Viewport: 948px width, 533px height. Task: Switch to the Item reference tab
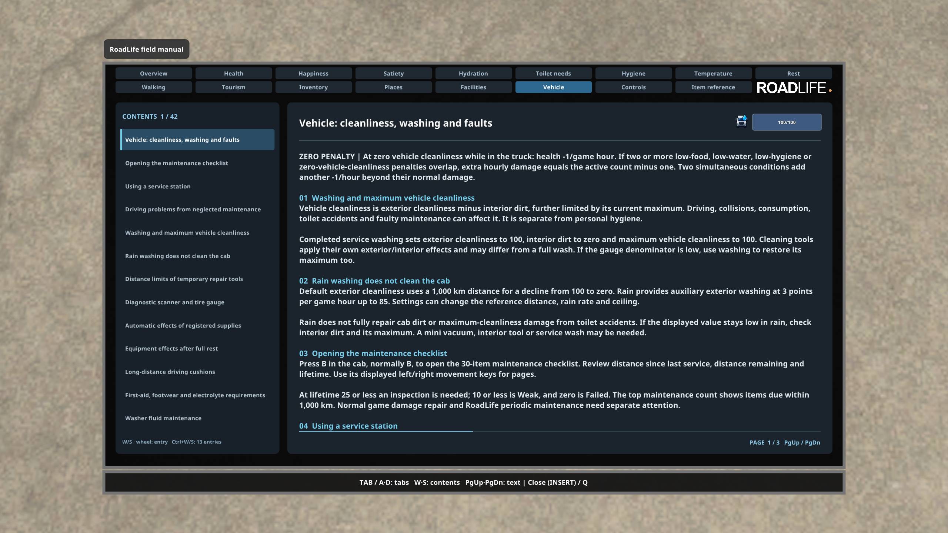714,87
